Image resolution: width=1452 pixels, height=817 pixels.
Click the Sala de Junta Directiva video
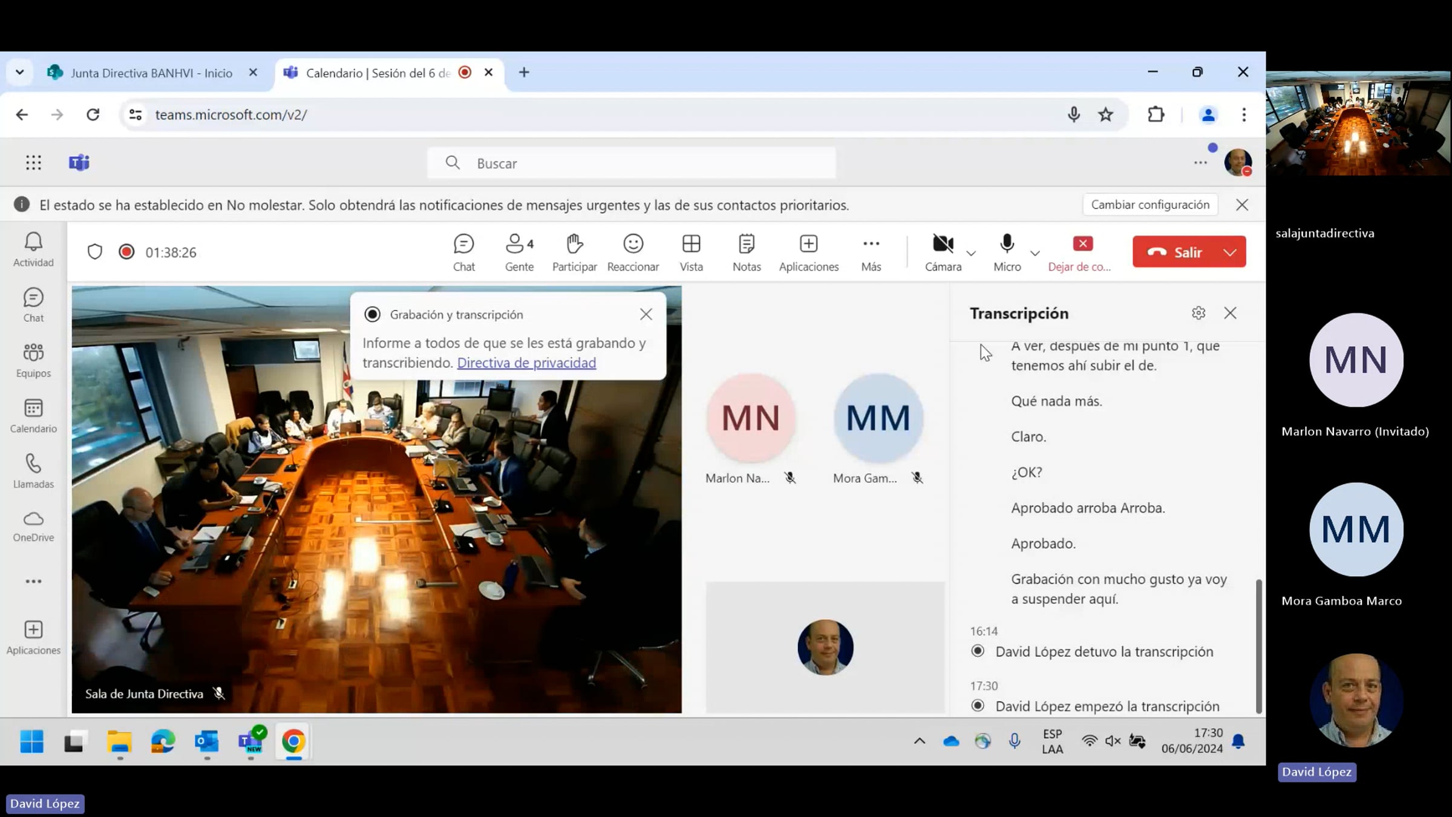pos(376,499)
